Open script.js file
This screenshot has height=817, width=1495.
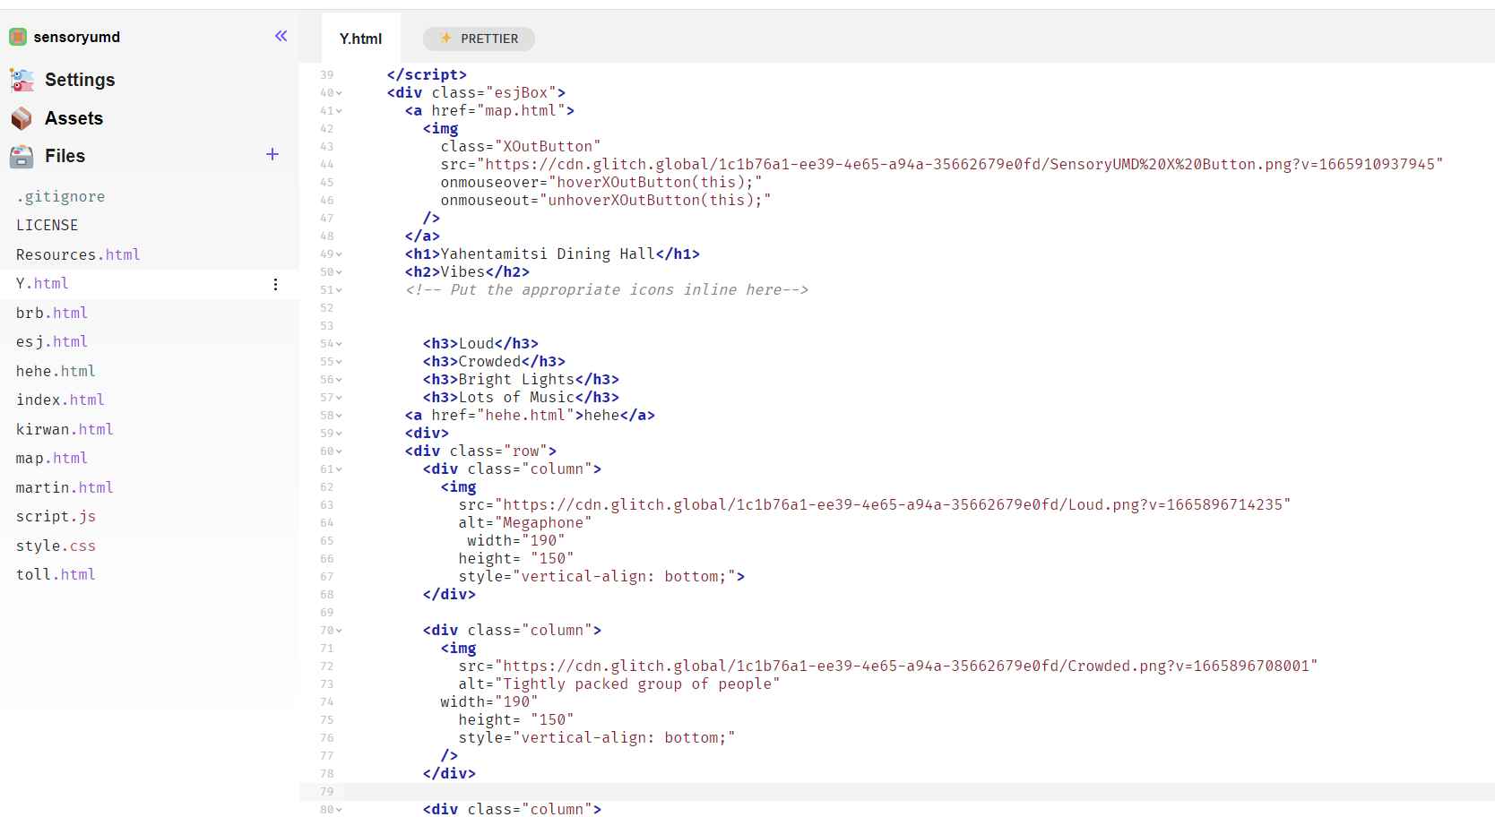[x=56, y=516]
